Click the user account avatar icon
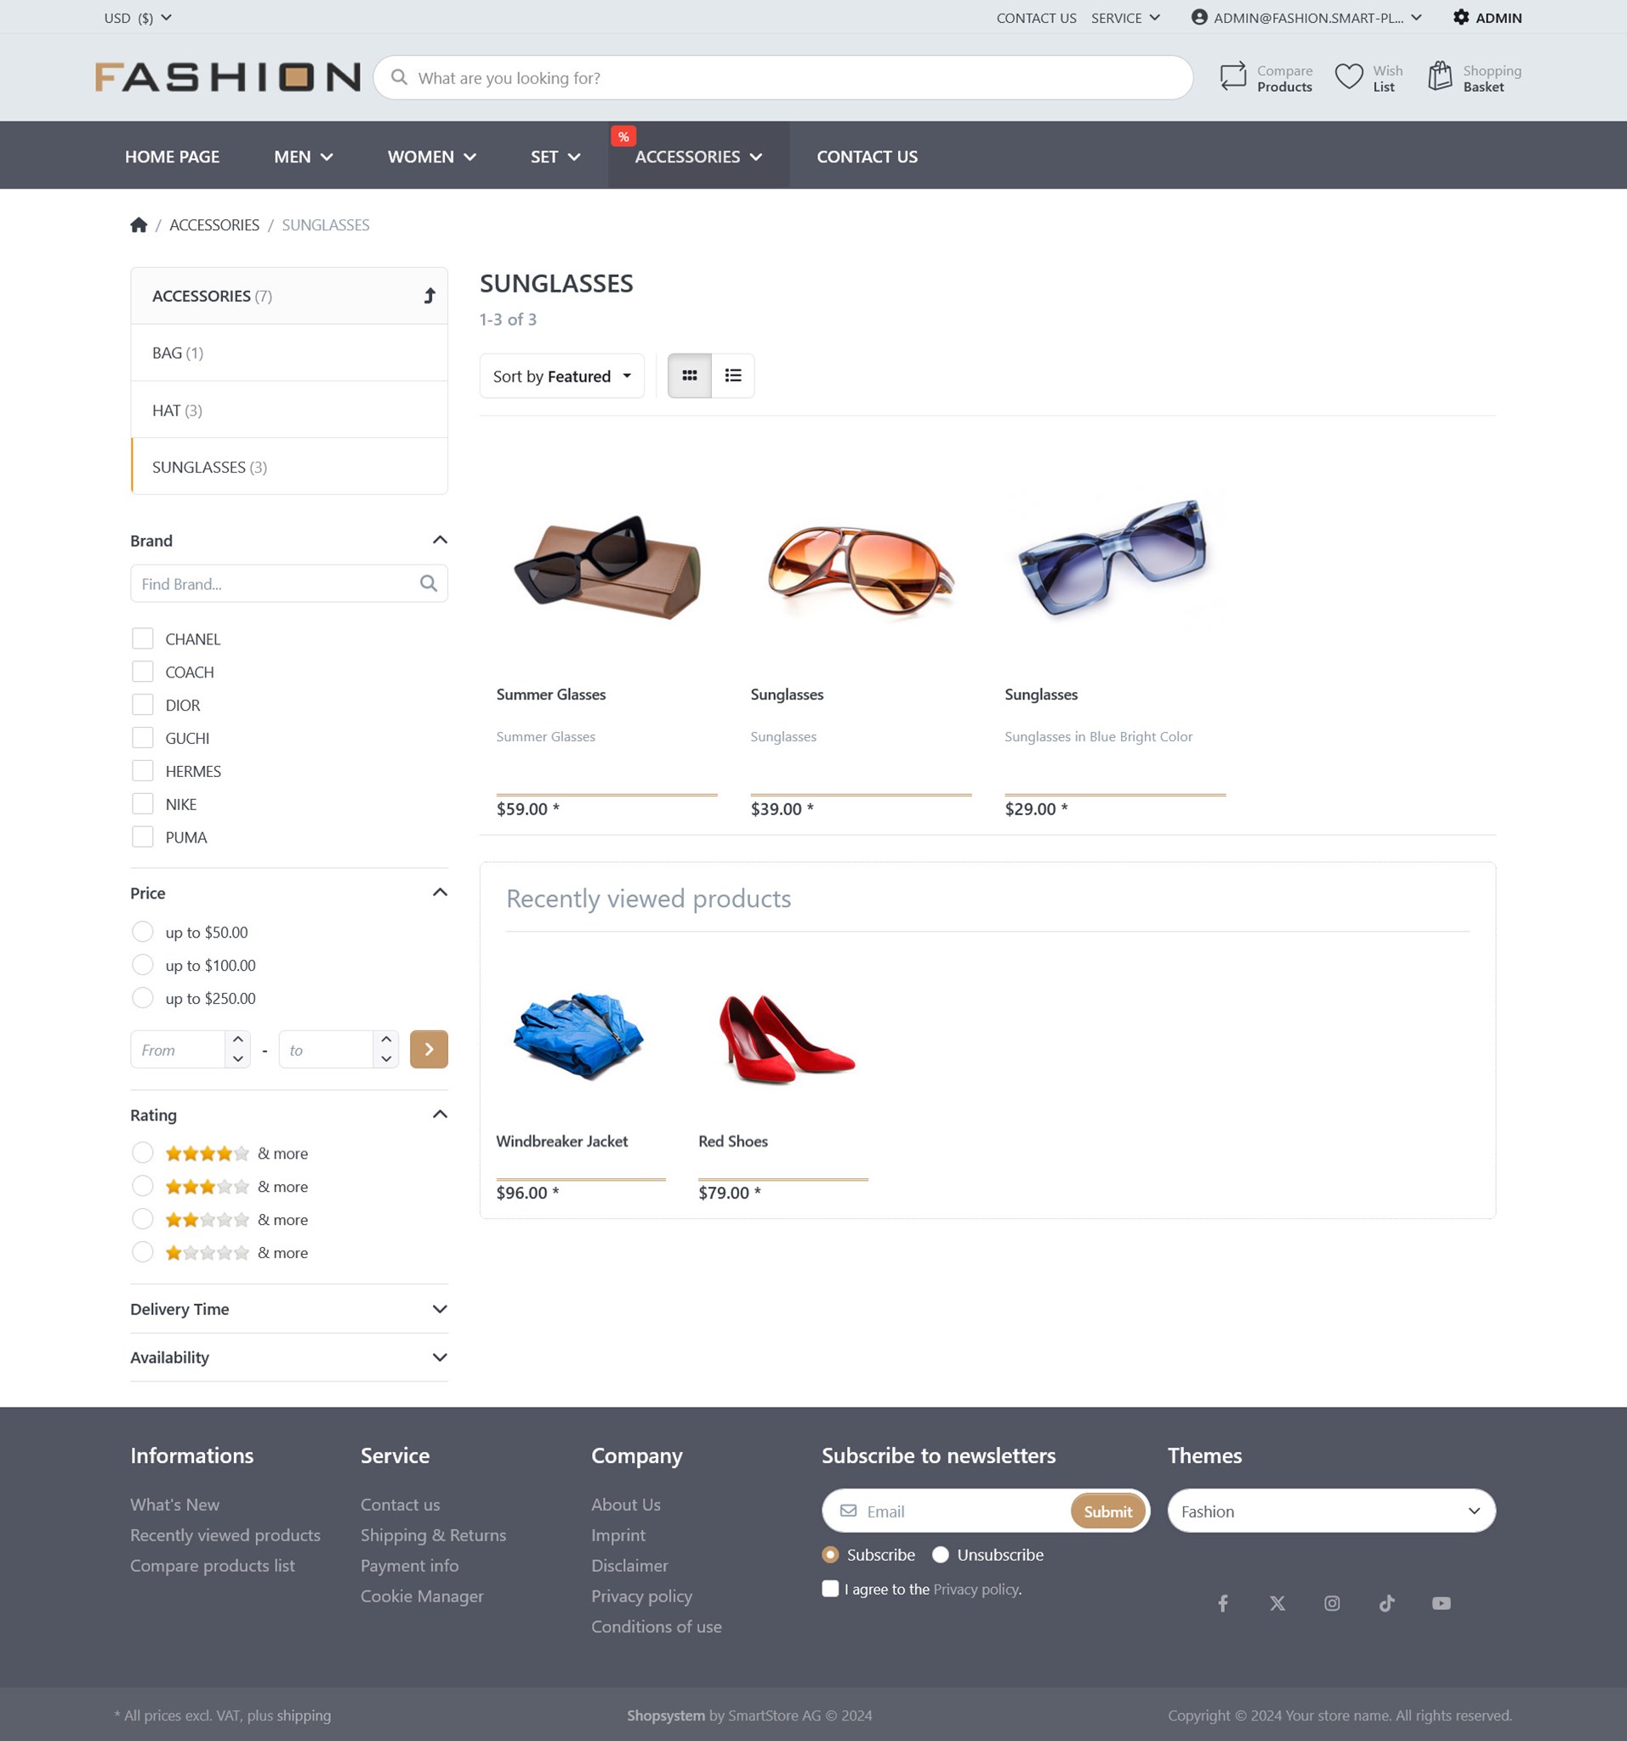This screenshot has width=1627, height=1741. click(x=1199, y=18)
